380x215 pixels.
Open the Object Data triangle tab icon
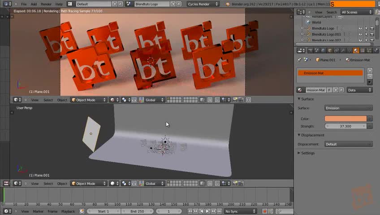tap(350, 50)
